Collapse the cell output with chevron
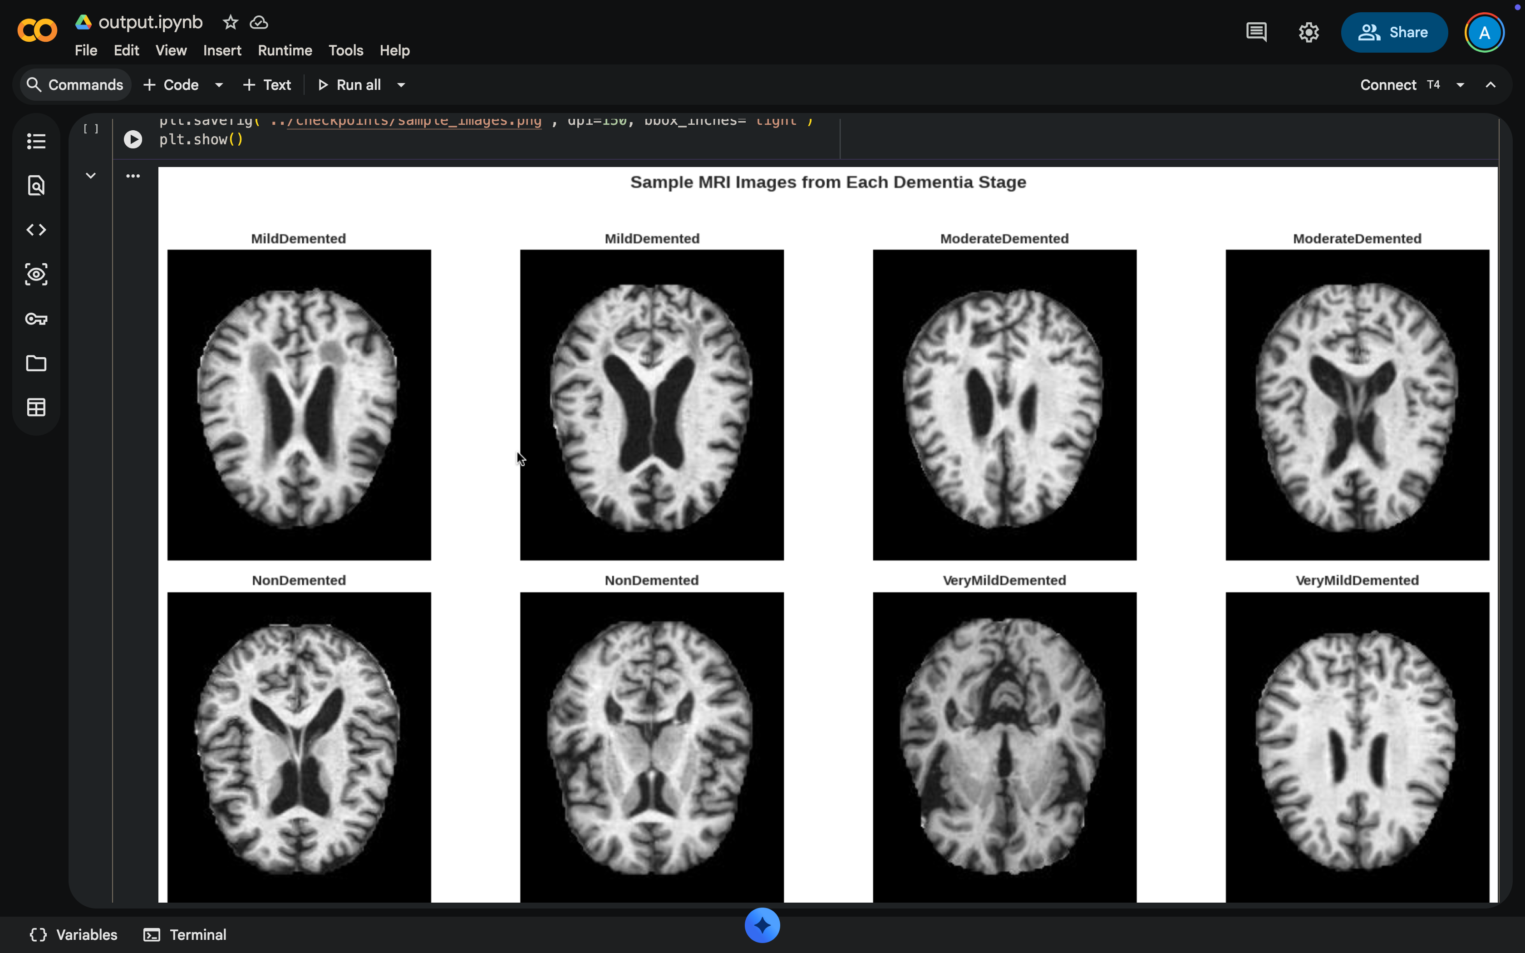 pyautogui.click(x=91, y=176)
